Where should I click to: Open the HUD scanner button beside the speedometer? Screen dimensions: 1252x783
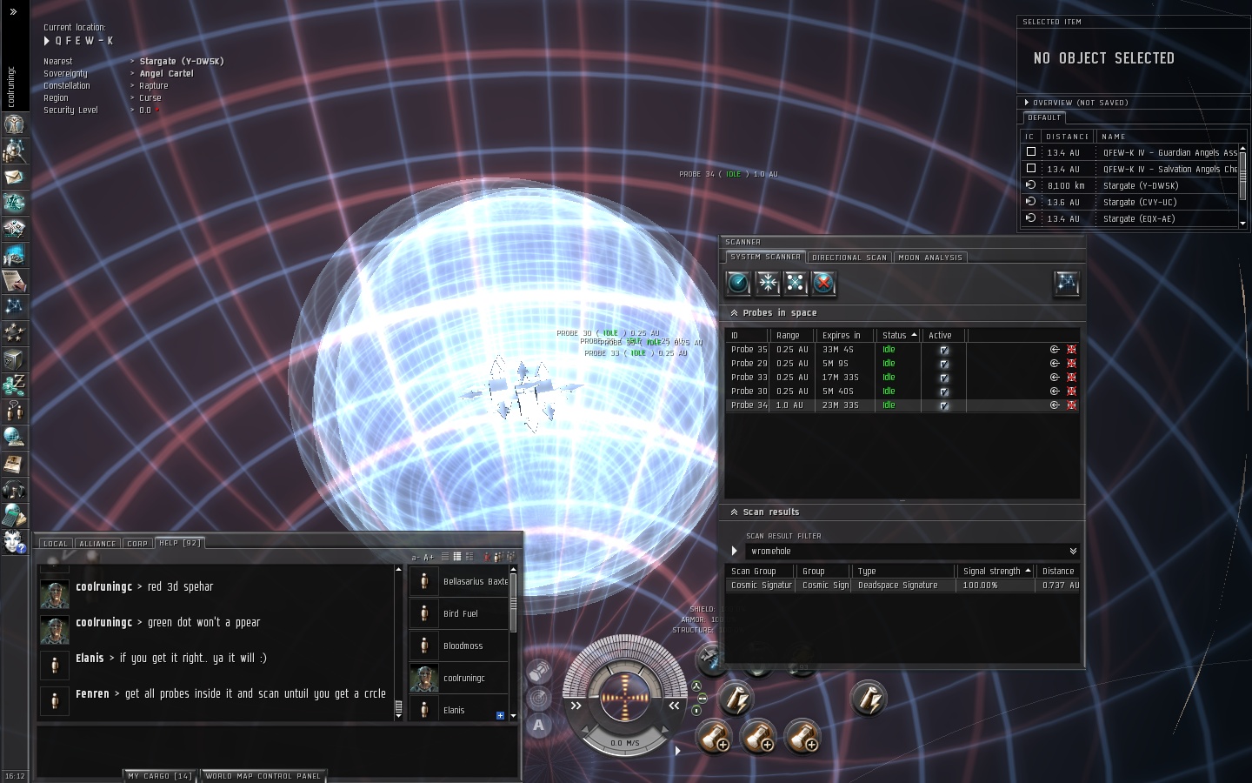coord(539,698)
